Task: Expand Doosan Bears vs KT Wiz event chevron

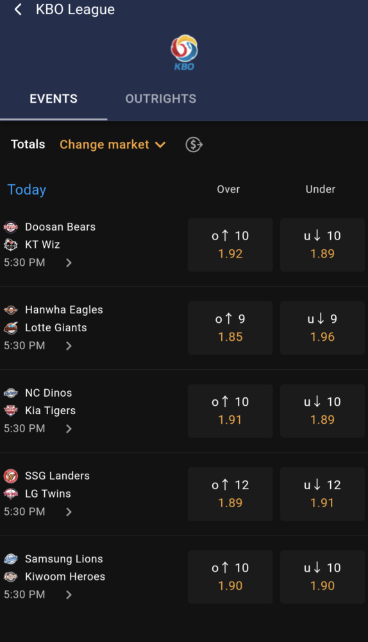Action: click(69, 263)
